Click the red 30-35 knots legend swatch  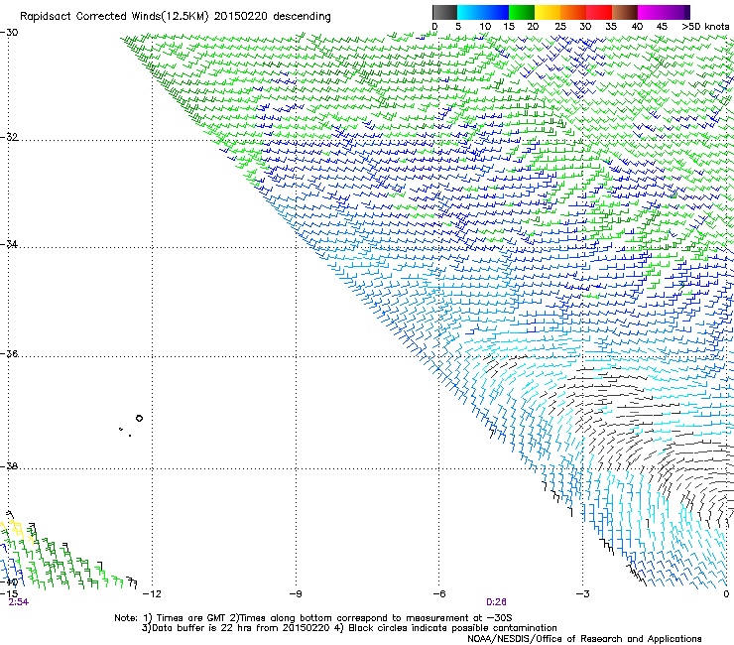tap(599, 13)
